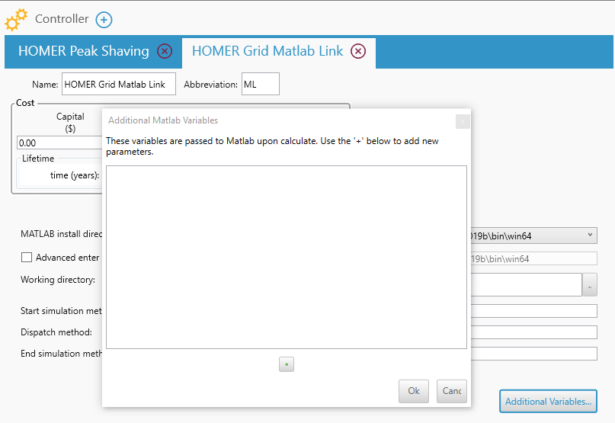Close the HOMER Peak Shaving tab

(165, 51)
